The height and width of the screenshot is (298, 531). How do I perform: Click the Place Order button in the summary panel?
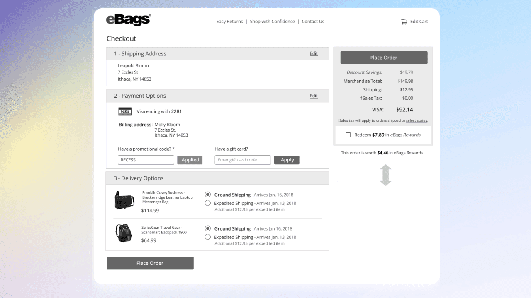(x=384, y=58)
